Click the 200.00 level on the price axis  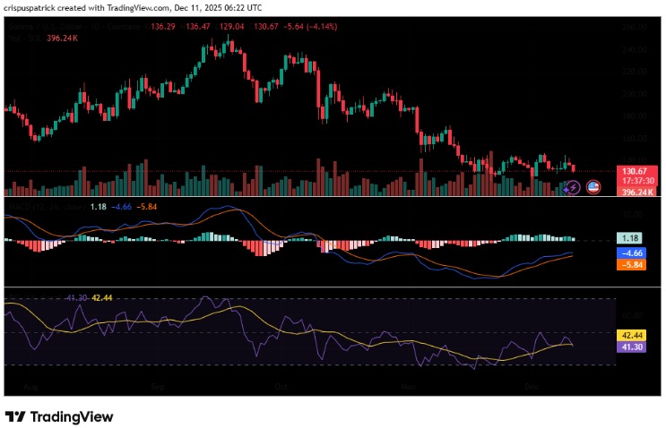635,93
